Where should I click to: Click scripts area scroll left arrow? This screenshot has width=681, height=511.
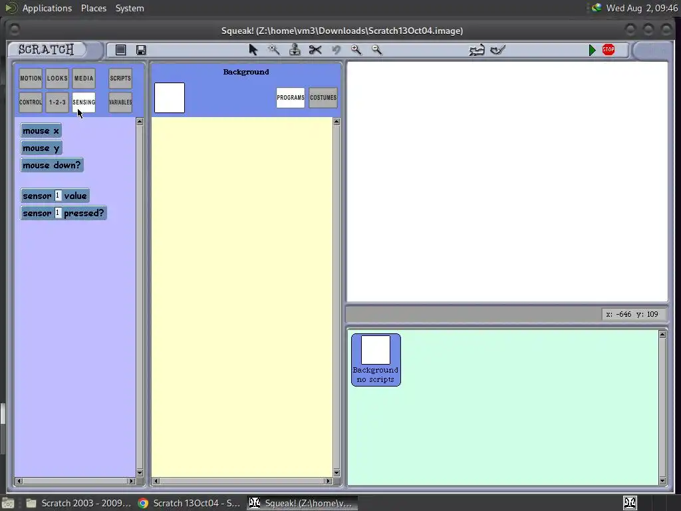click(x=156, y=481)
